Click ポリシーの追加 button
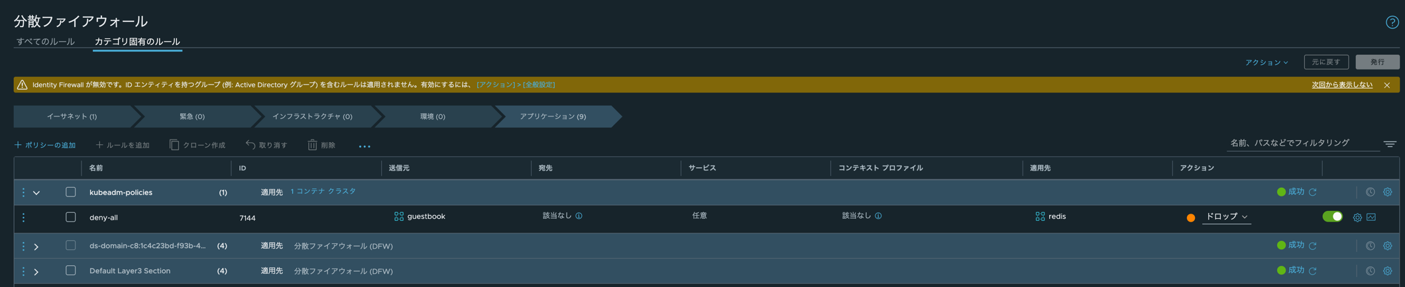Image resolution: width=1405 pixels, height=287 pixels. pos(45,145)
